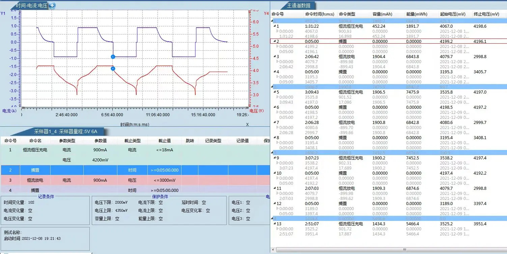Select the blue marker on the voltage curve
The height and width of the screenshot is (254, 507).
coord(113,56)
